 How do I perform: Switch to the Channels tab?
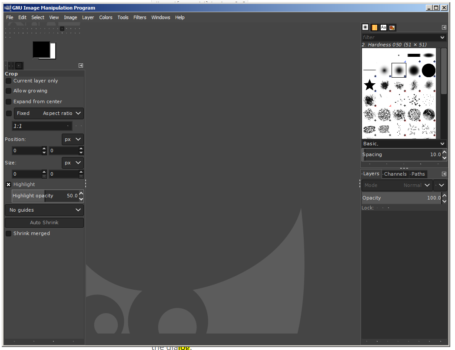tap(395, 174)
